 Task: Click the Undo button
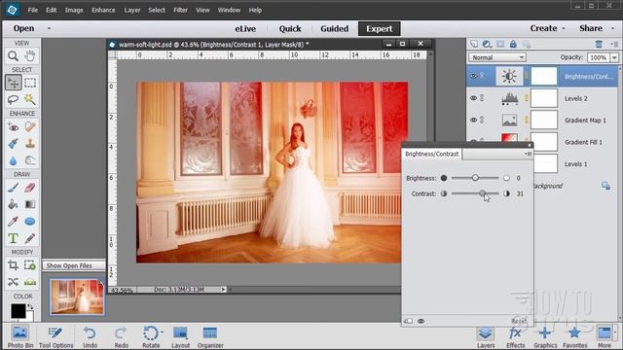click(x=91, y=337)
